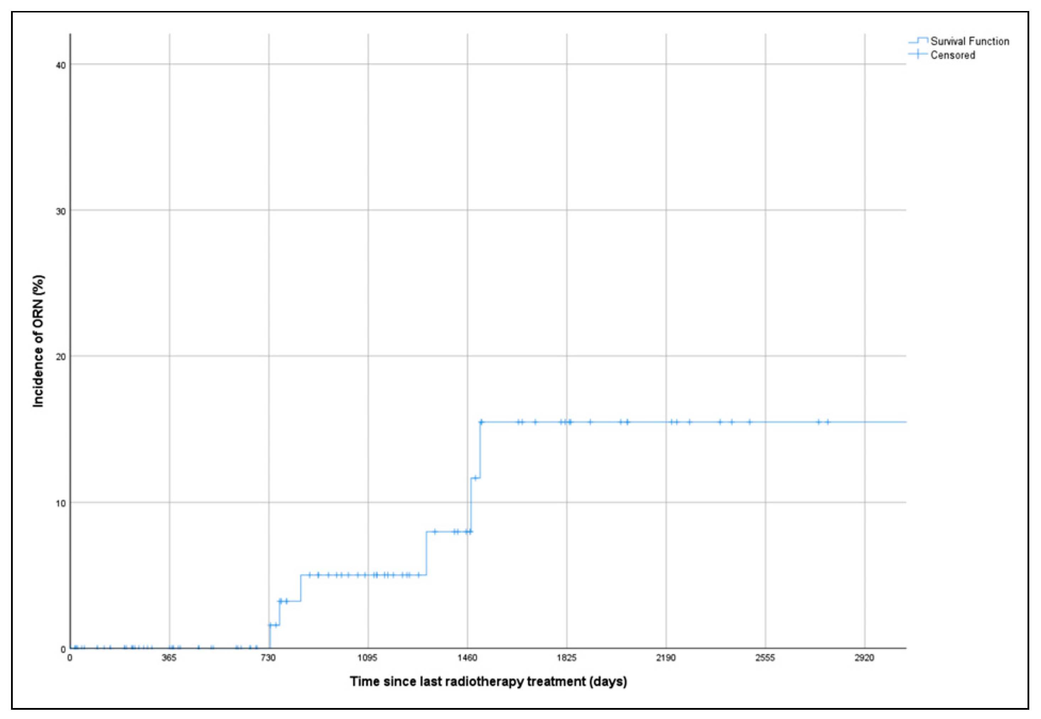The image size is (1041, 719).
Task: Click x-axis tick label 1095
Action: [368, 658]
